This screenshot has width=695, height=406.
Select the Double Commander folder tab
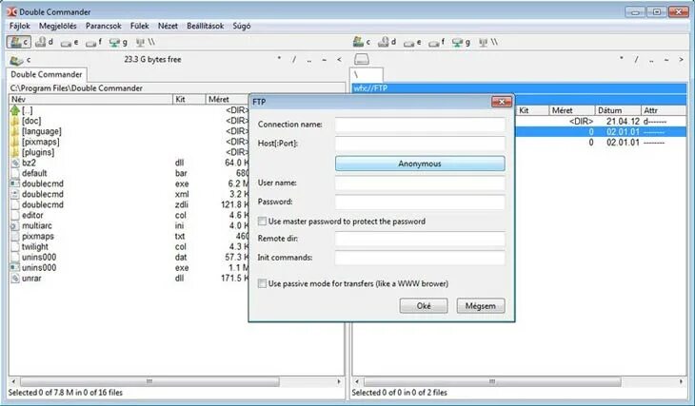click(x=47, y=74)
